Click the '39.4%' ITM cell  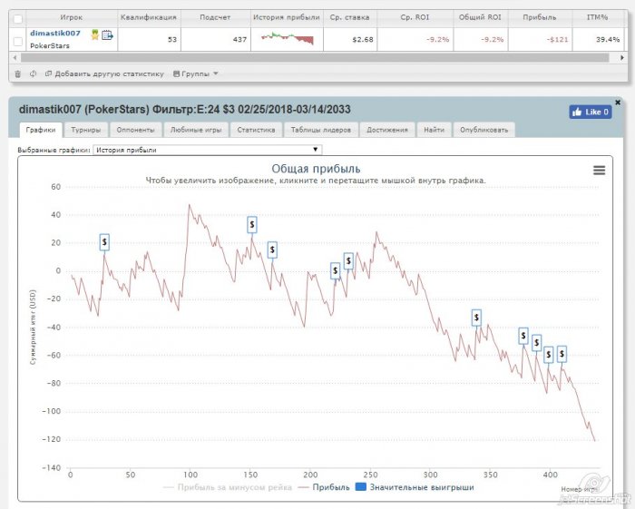tap(598, 39)
